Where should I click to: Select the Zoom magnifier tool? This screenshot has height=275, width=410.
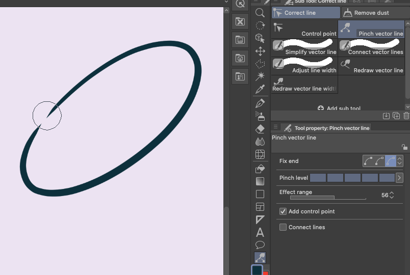pos(260,13)
